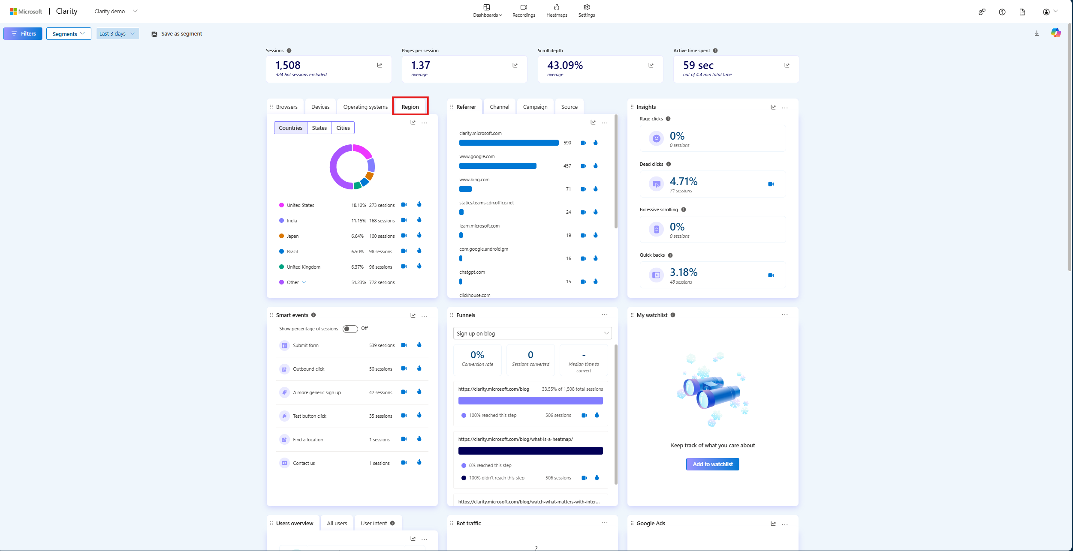Open more options for Insights panel
The width and height of the screenshot is (1073, 551).
[x=785, y=108]
